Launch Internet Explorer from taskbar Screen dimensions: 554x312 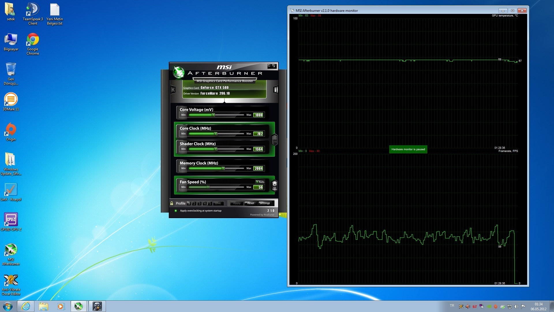click(x=26, y=306)
